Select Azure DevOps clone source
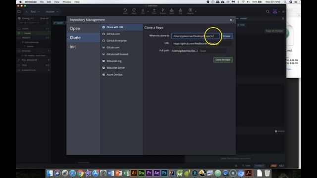The image size is (317, 178). point(121,75)
